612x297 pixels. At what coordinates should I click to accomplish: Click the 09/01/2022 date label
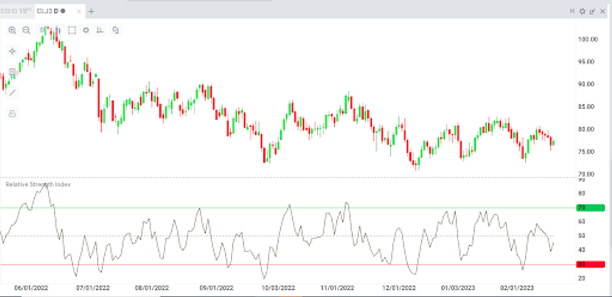pyautogui.click(x=216, y=288)
